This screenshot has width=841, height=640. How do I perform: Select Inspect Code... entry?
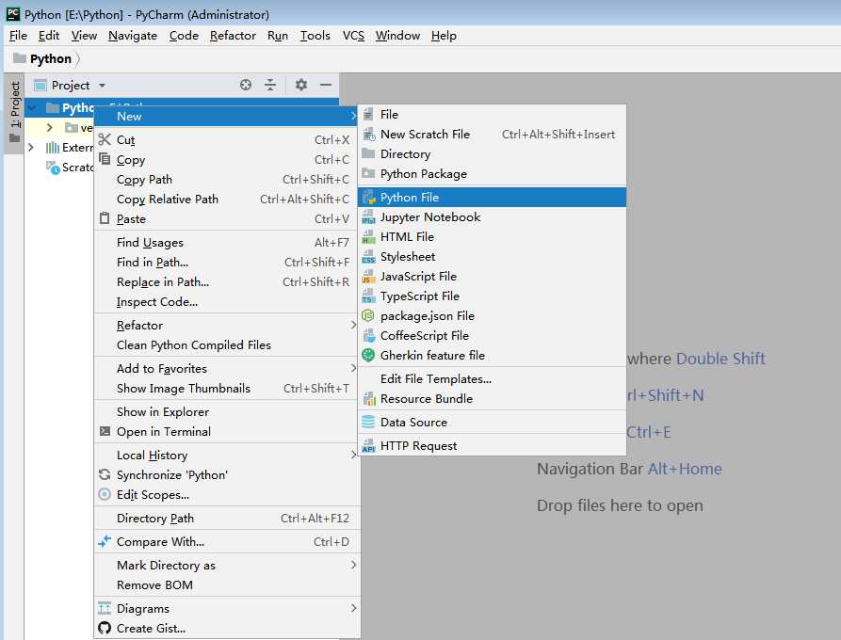226,302
